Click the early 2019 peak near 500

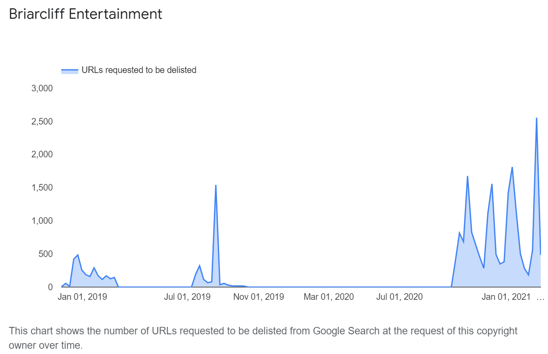(x=77, y=255)
